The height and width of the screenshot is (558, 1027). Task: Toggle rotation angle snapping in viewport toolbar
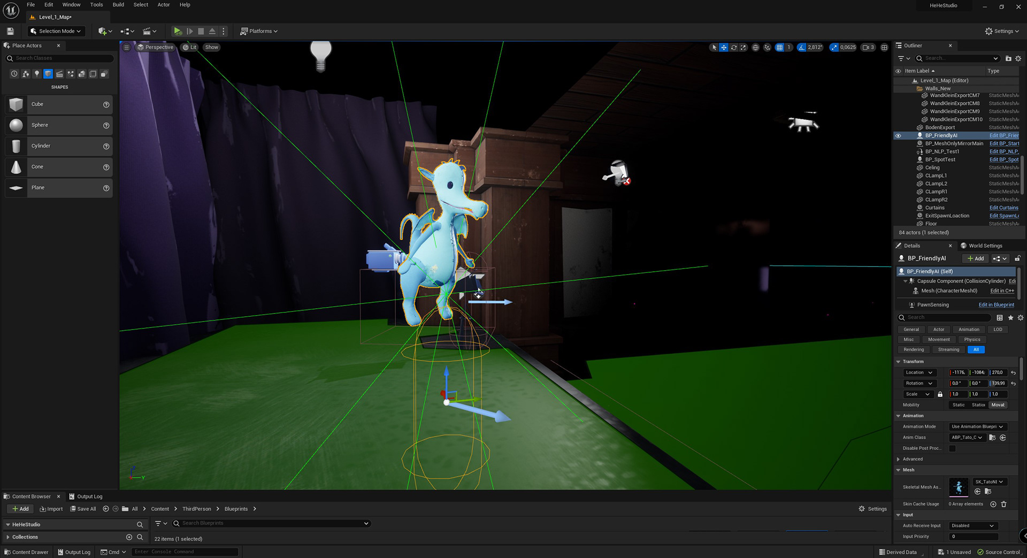point(801,47)
